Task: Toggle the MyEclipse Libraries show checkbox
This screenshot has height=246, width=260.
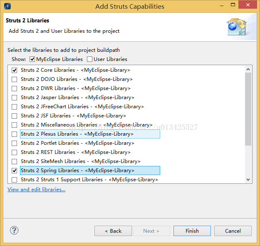Action: (32, 59)
